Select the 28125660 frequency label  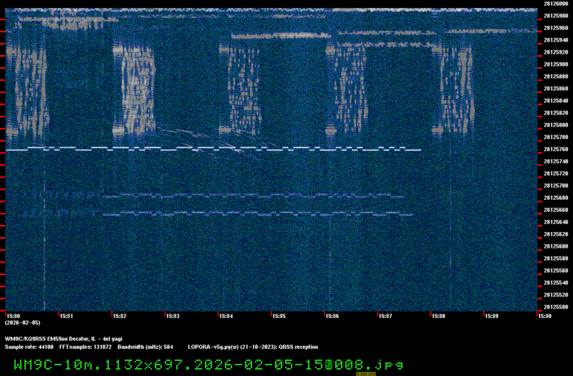pos(556,210)
